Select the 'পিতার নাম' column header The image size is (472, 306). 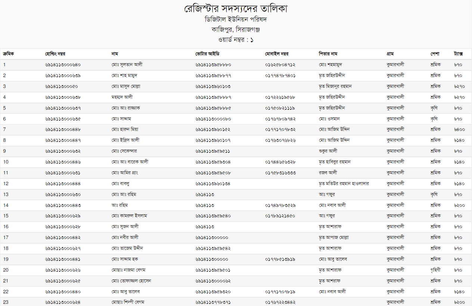(x=329, y=54)
